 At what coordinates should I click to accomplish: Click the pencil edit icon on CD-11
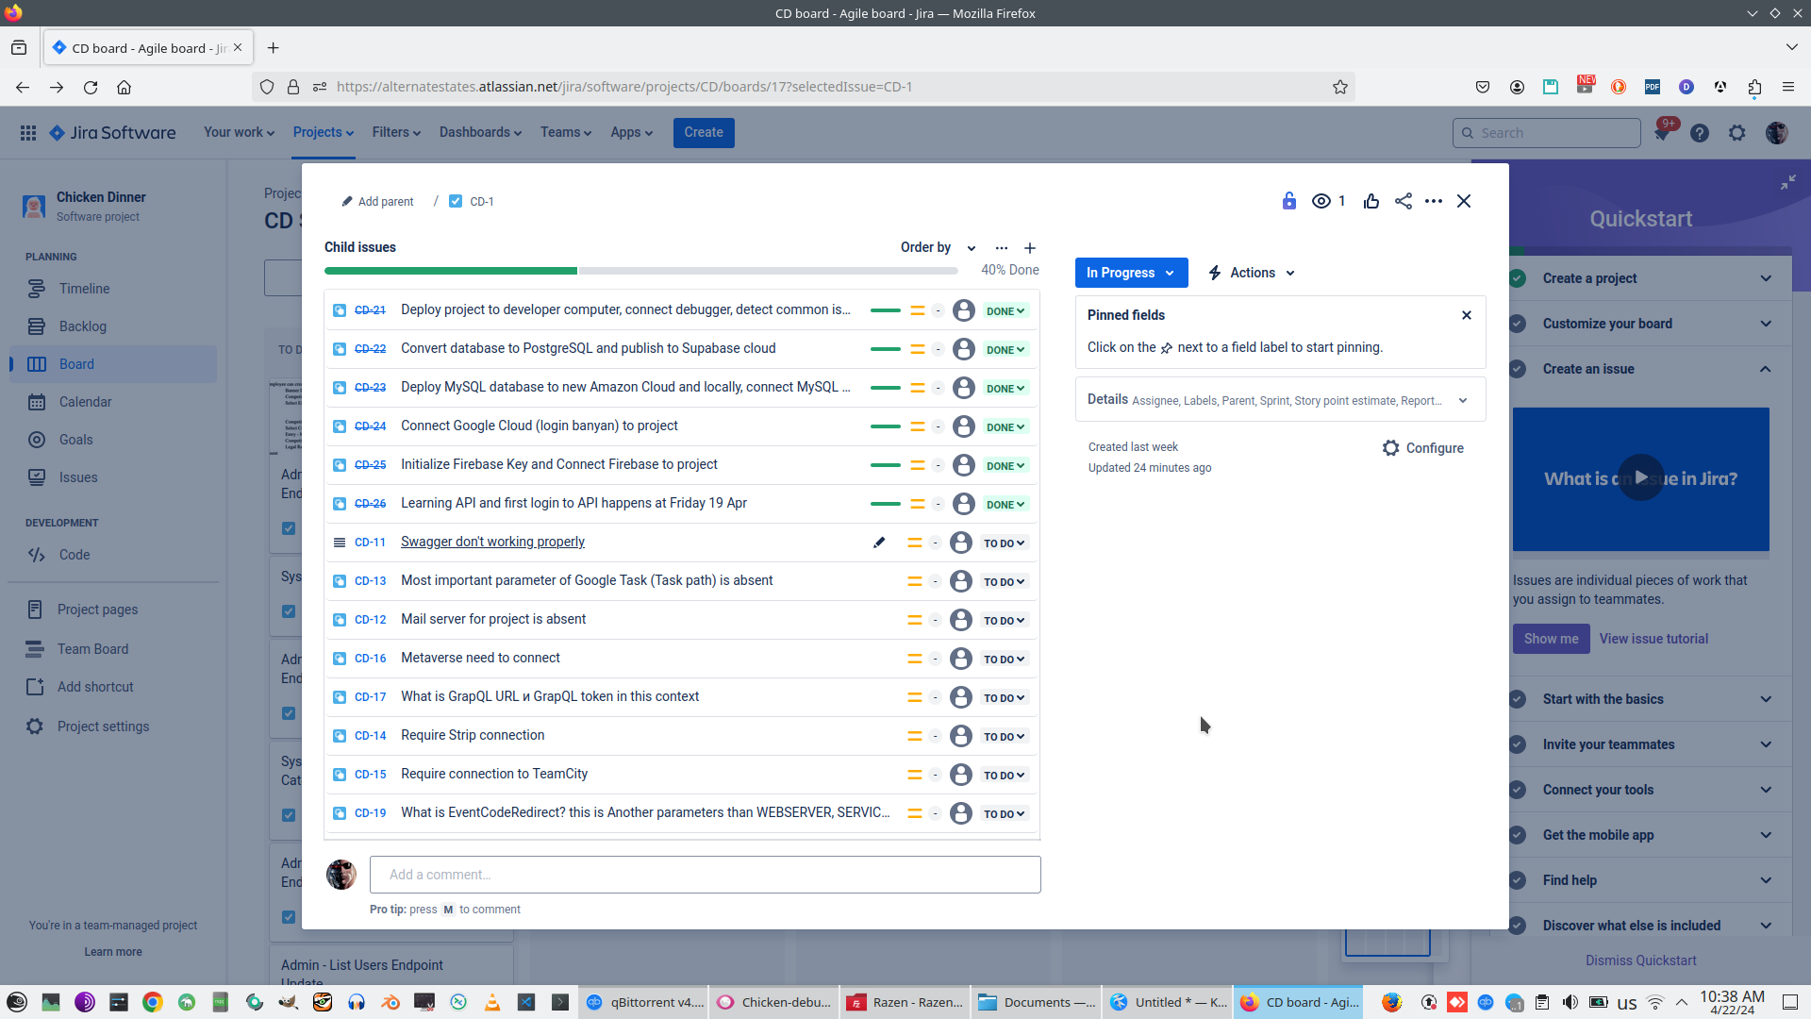point(879,543)
